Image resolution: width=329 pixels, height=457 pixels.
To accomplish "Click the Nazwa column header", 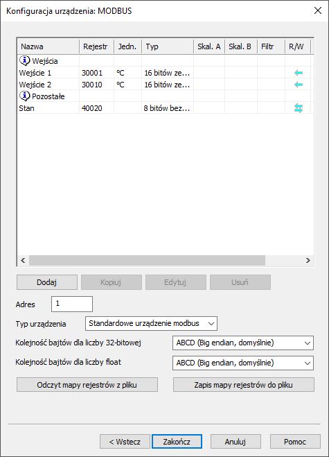I will 48,46.
